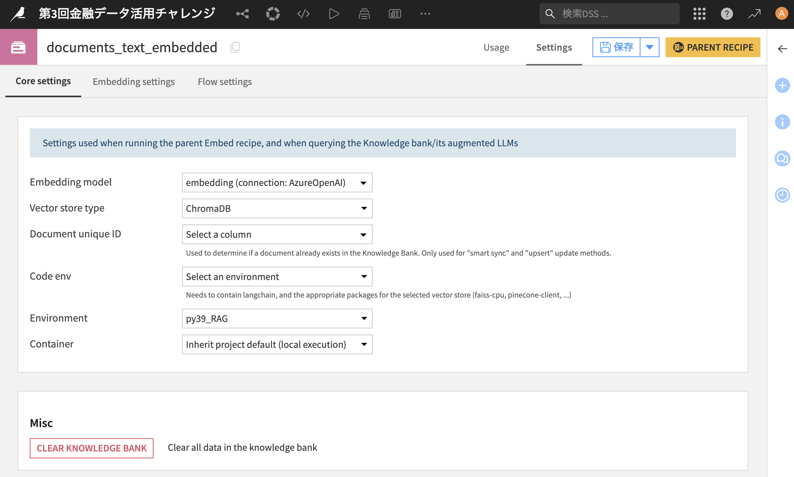Click the help question mark icon
The width and height of the screenshot is (794, 477).
pos(727,14)
